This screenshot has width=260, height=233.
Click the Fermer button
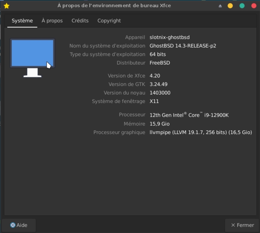(x=242, y=225)
